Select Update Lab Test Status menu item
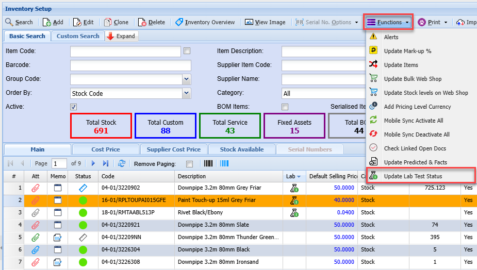This screenshot has width=477, height=270. point(413,176)
